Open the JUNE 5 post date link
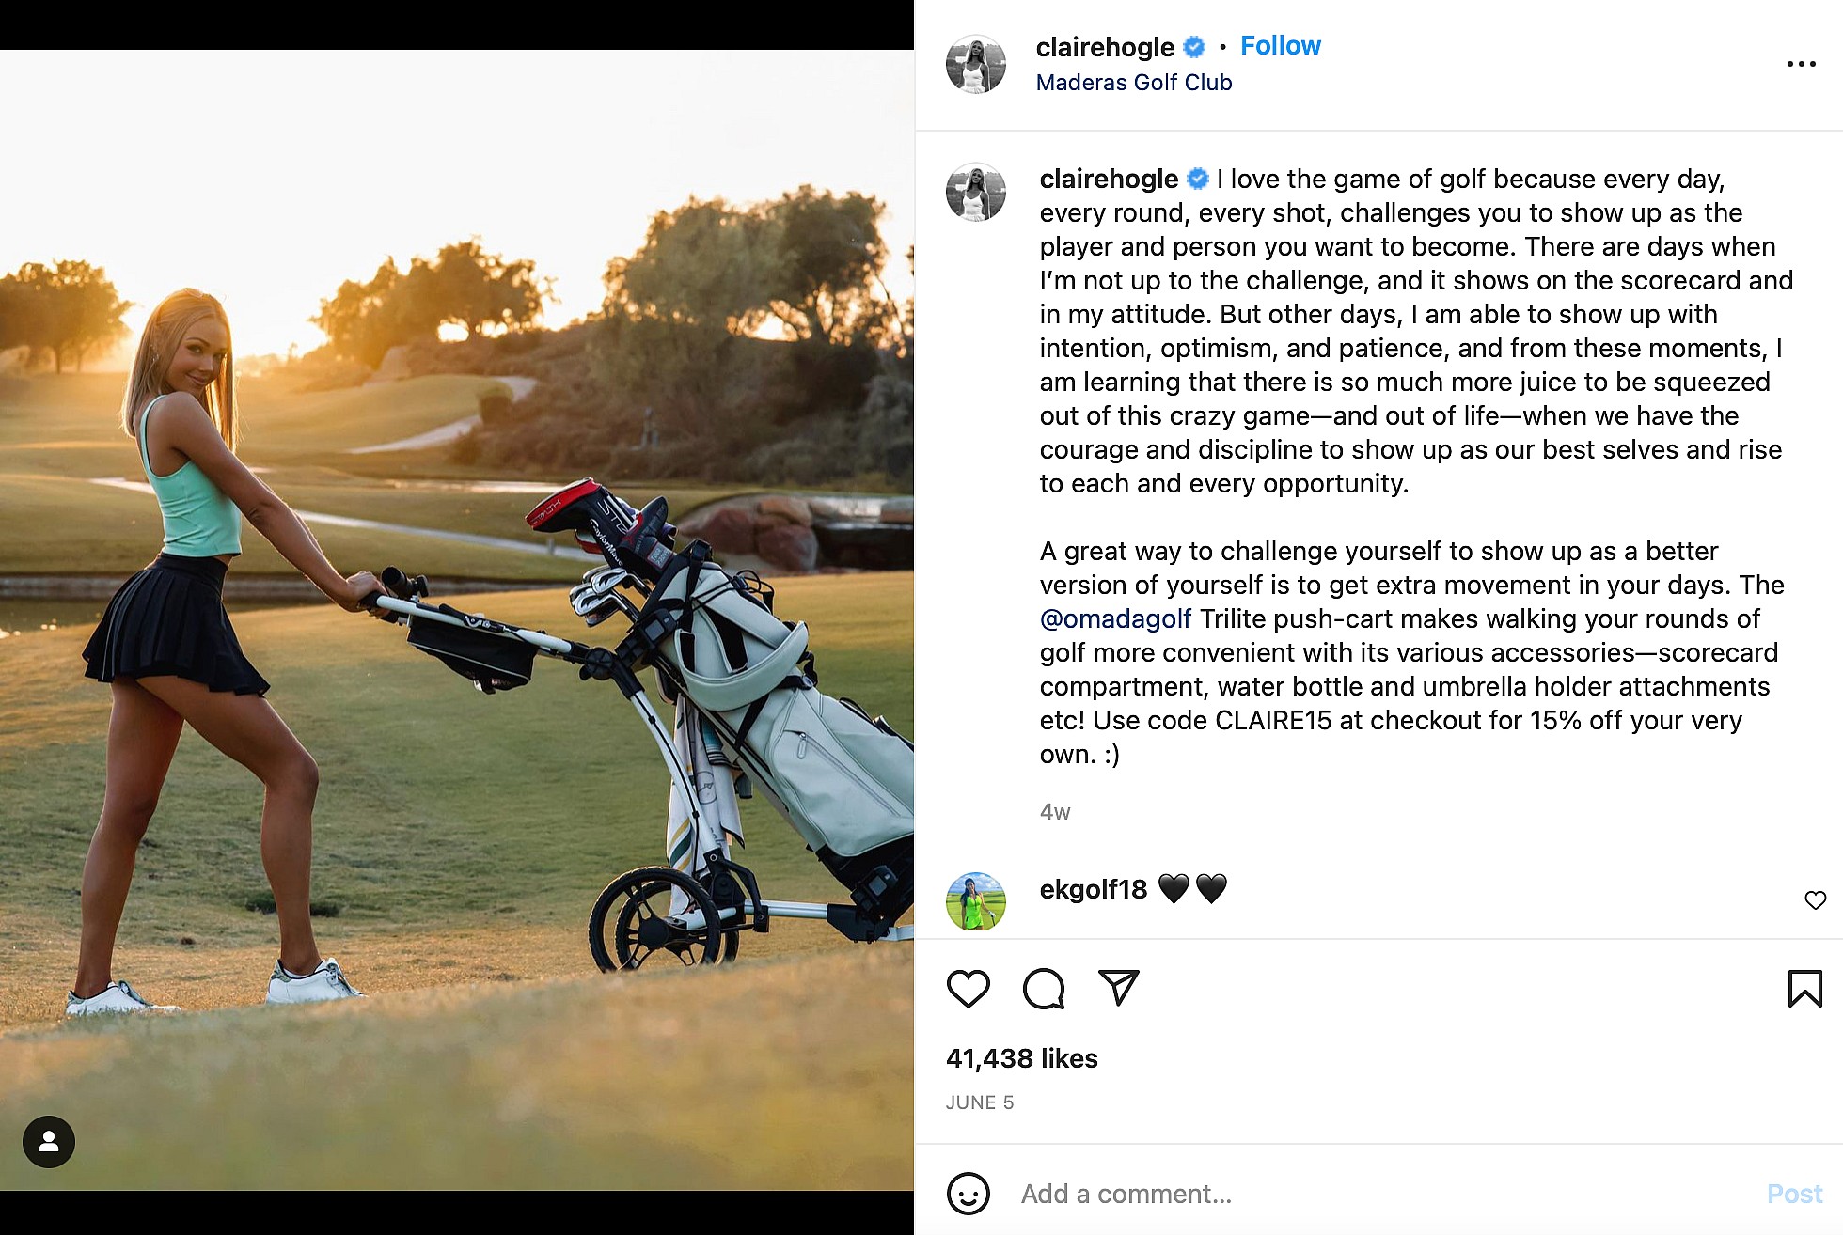 coord(979,1102)
